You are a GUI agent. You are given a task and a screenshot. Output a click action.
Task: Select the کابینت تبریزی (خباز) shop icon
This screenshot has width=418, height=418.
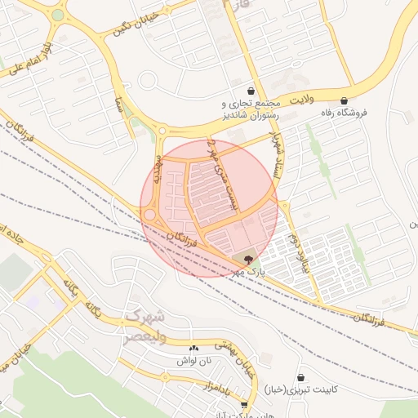click(300, 378)
